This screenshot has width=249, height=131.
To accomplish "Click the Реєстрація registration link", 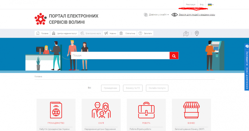I will 190,5.
